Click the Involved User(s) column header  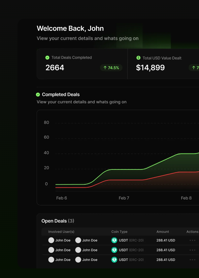pyautogui.click(x=61, y=232)
